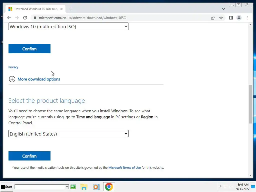Screen dimensions: 256x192
Task: Switch to Chrome in the taskbar
Action: (109, 186)
